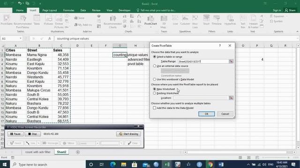Image resolution: width=300 pixels, height=168 pixels.
Task: Click Sign in at top right
Action: coord(277,10)
